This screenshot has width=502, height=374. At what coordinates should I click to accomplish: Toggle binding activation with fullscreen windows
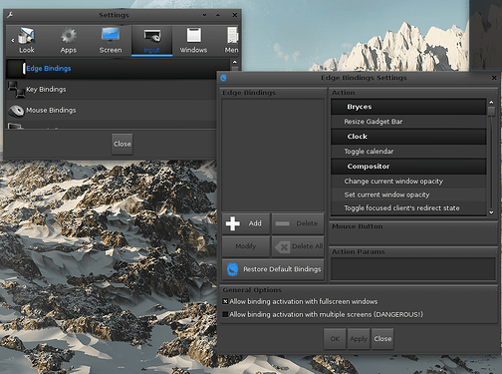coord(225,301)
